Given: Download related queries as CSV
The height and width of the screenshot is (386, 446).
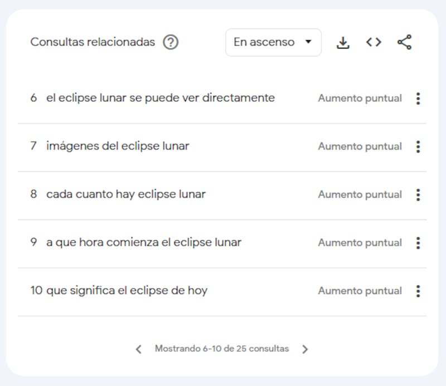Looking at the screenshot, I should pyautogui.click(x=343, y=42).
